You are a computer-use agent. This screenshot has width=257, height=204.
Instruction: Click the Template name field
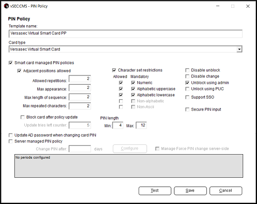(125, 33)
